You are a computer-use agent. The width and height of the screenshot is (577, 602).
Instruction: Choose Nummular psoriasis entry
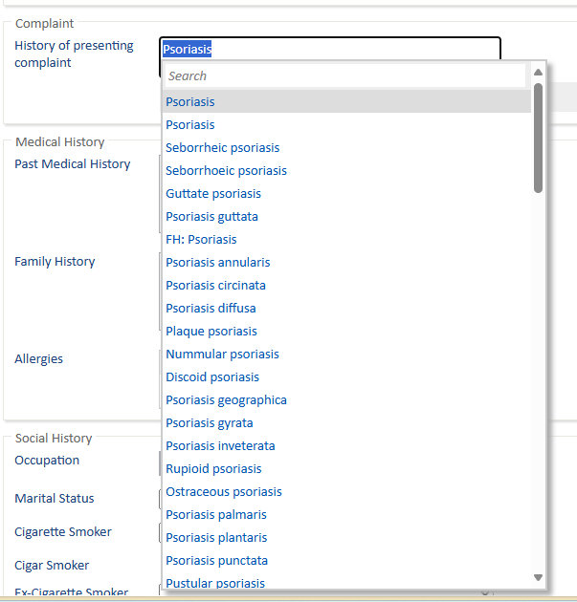click(222, 355)
